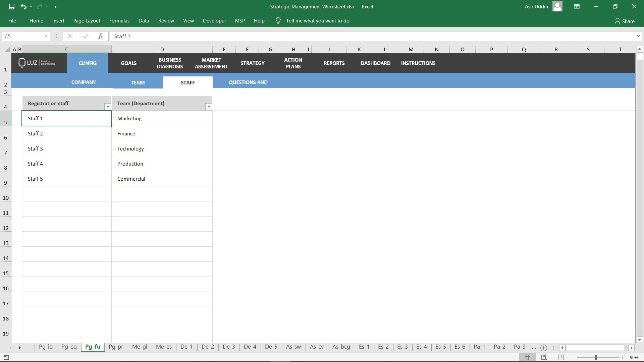This screenshot has height=362, width=644.
Task: Click the LUZ Planilhas logo
Action: (x=36, y=63)
